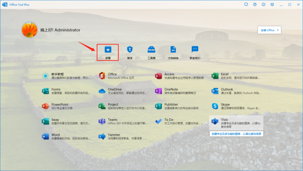Click the 新手教程 title text
Viewport: 303px width, 171px height.
tap(57, 74)
